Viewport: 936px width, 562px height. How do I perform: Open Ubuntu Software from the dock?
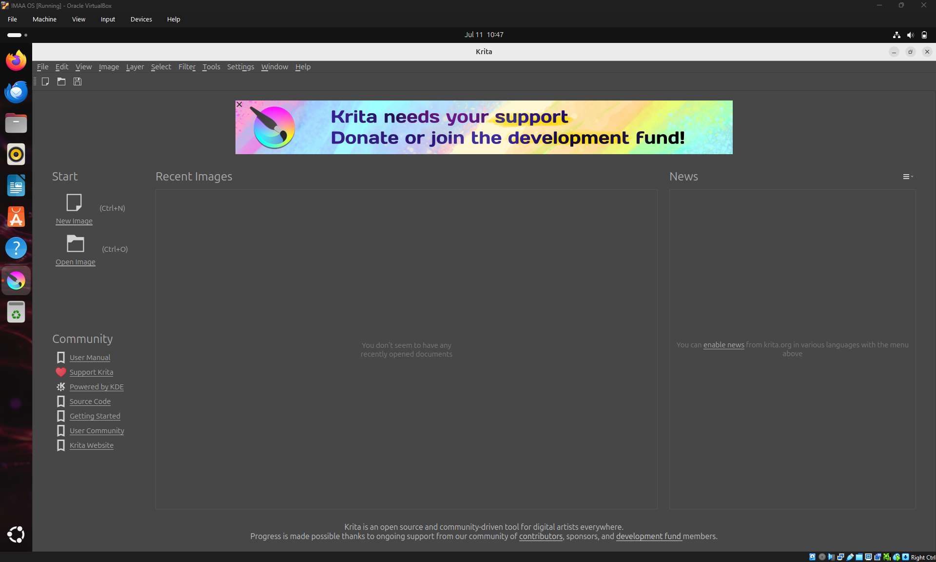pos(16,217)
